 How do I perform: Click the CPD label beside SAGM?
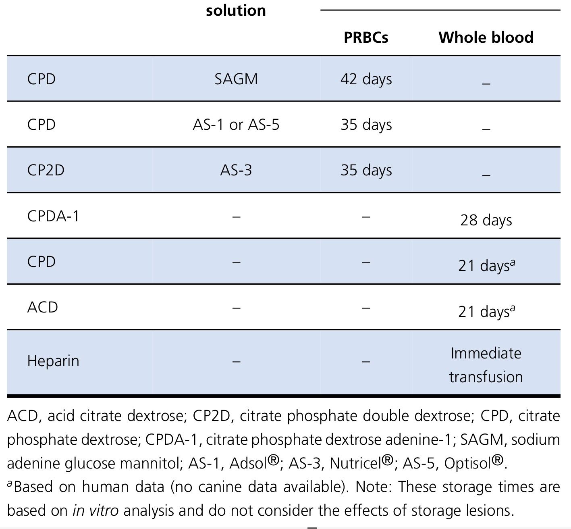[x=41, y=79]
